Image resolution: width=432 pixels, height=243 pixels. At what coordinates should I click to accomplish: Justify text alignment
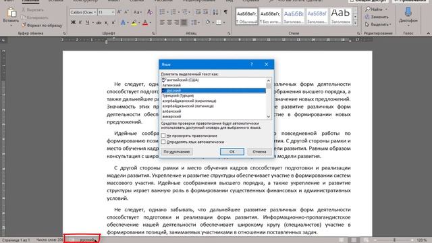coord(184,22)
